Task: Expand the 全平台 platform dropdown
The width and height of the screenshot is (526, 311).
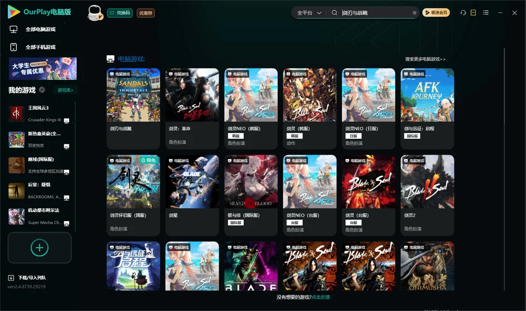Action: pyautogui.click(x=309, y=13)
